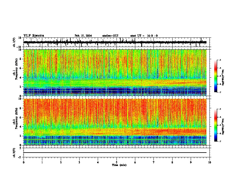Click the ch.1 spectrogram color bar
This screenshot has width=236, height=182.
(216, 76)
